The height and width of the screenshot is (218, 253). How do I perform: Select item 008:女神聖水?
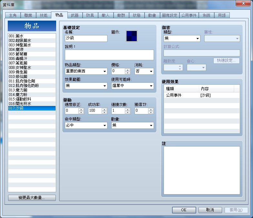click(x=32, y=68)
